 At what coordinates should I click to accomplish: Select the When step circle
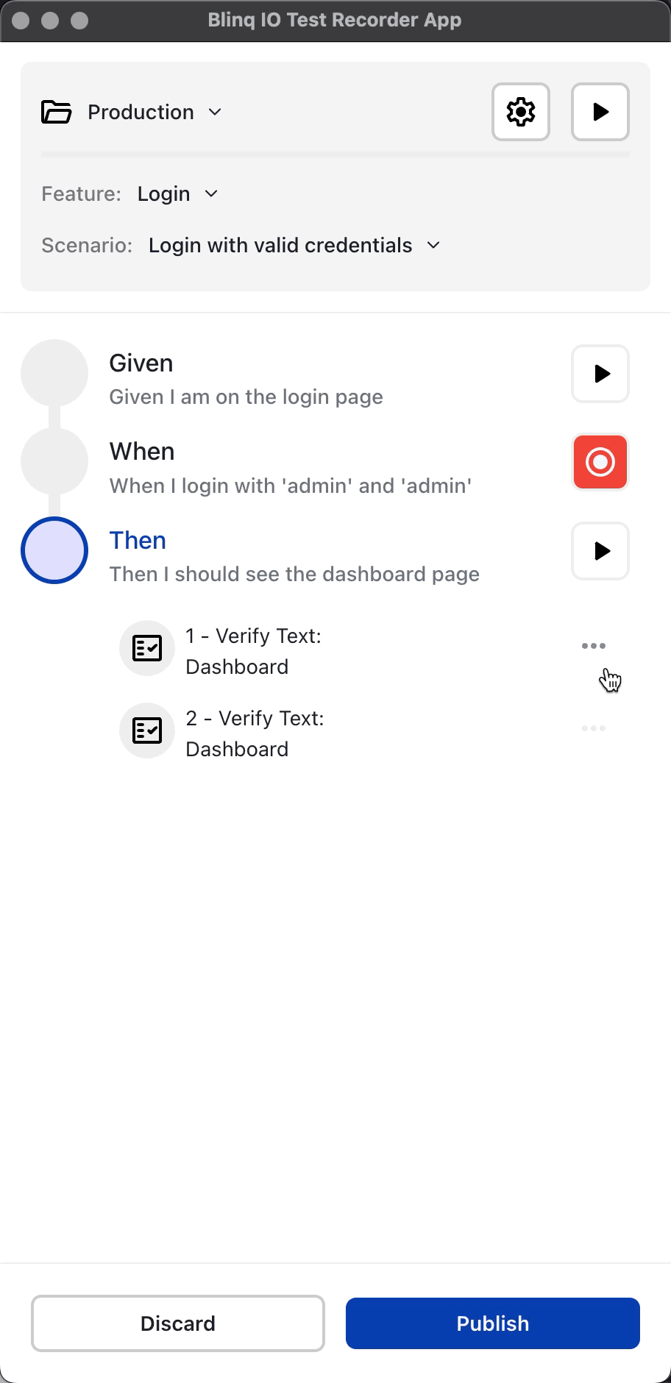click(54, 461)
